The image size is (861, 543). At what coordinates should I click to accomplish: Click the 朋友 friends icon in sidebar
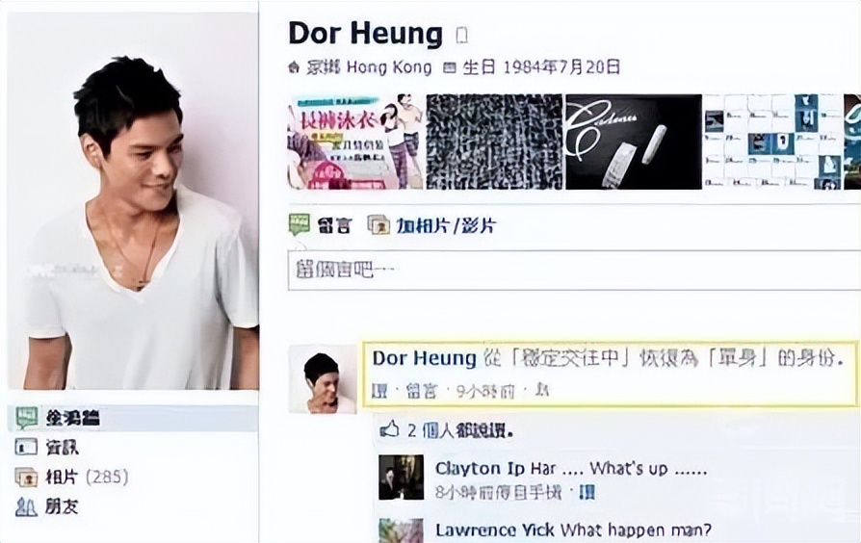point(26,506)
